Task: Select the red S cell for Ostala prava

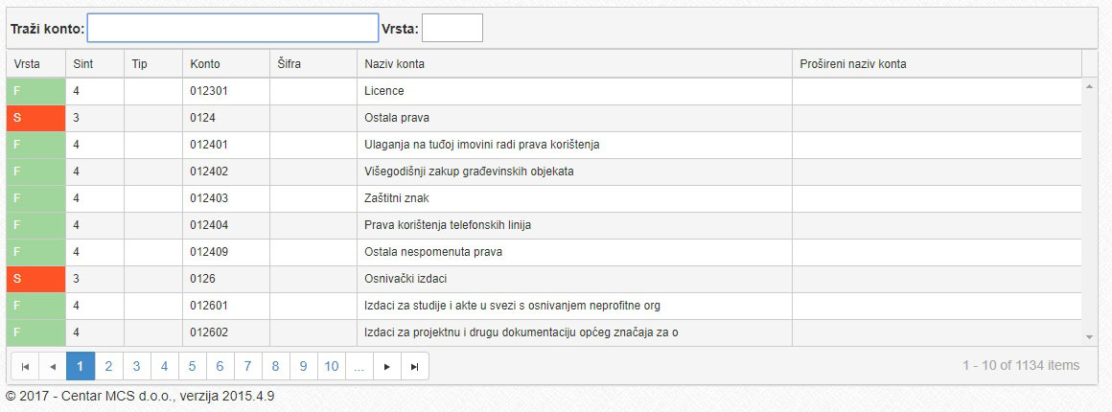Action: (36, 118)
